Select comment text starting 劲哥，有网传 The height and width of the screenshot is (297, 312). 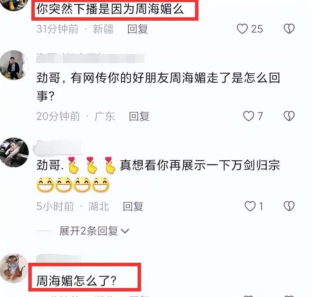(158, 87)
